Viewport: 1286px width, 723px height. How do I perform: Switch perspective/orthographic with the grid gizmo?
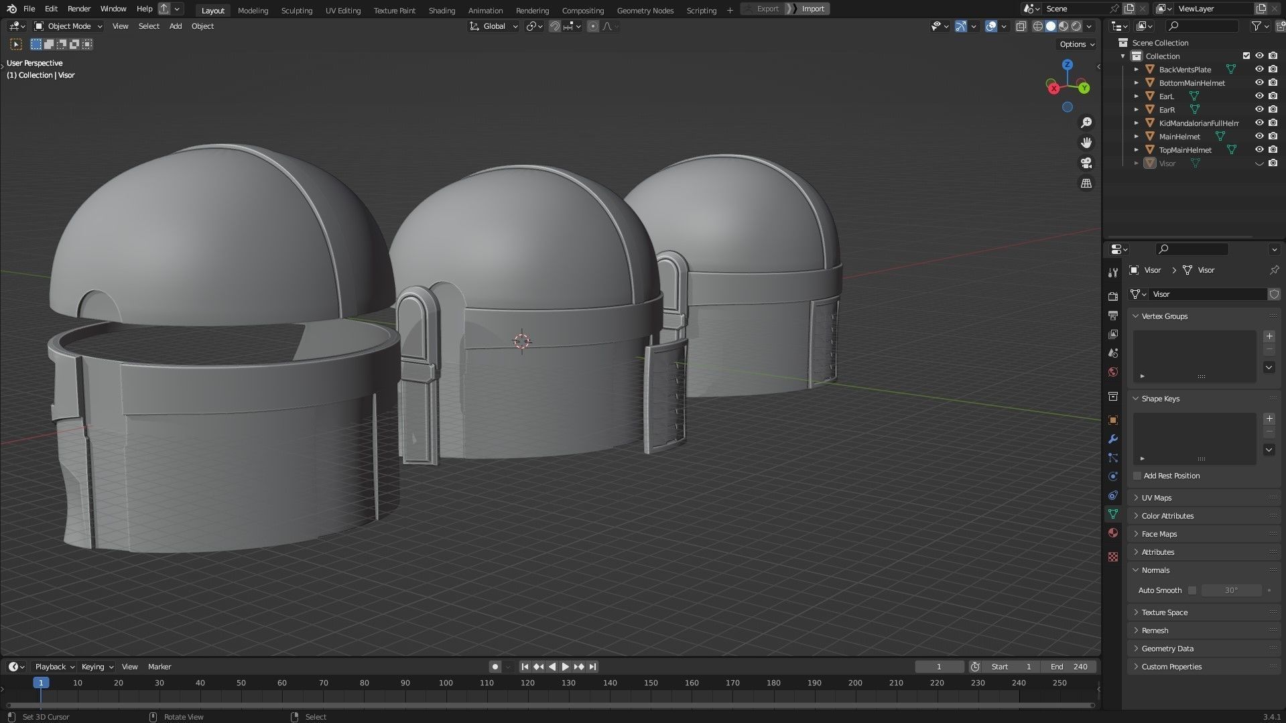pos(1086,183)
